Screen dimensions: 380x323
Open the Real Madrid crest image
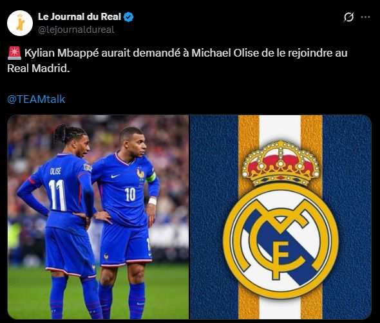tap(280, 217)
